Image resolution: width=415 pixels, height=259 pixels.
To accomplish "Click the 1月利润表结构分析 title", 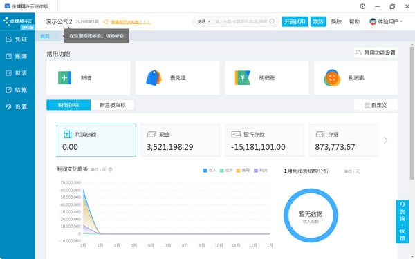I will pyautogui.click(x=306, y=171).
